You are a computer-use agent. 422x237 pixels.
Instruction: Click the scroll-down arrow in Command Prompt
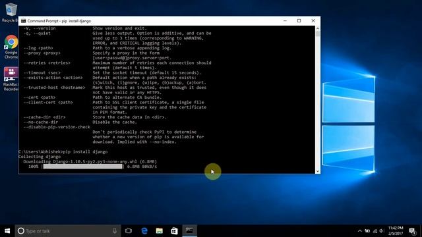(318, 171)
